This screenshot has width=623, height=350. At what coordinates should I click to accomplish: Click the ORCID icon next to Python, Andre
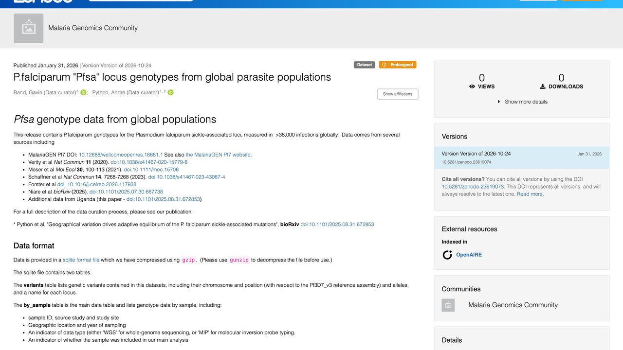click(x=170, y=92)
